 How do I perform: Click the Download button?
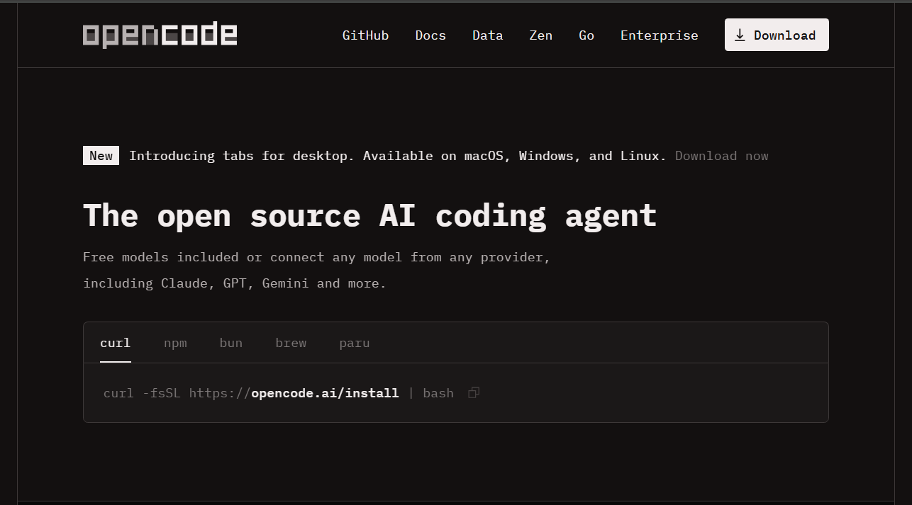click(x=777, y=35)
